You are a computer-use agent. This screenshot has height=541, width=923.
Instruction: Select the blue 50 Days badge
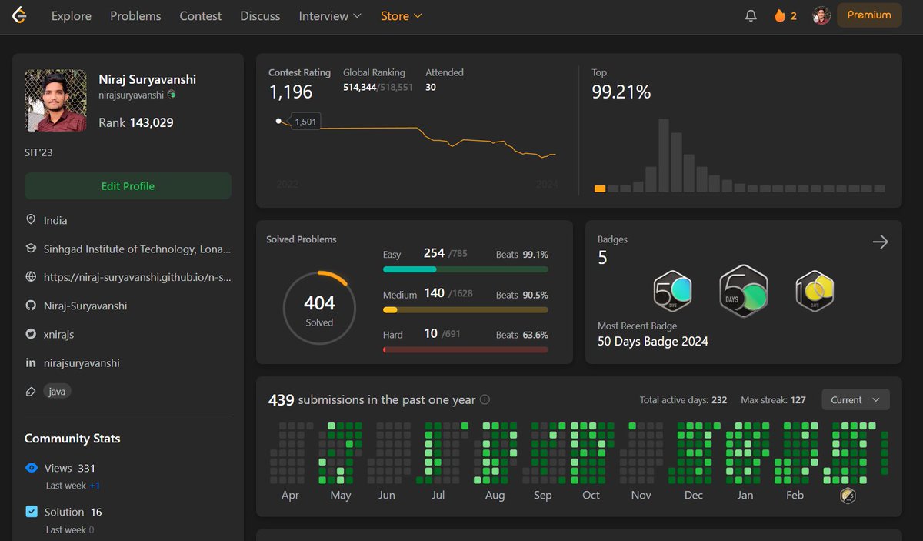pos(673,292)
